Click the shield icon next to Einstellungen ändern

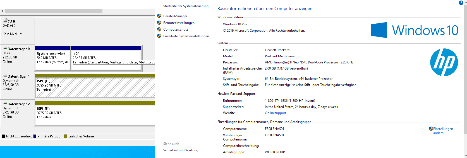[431, 129]
